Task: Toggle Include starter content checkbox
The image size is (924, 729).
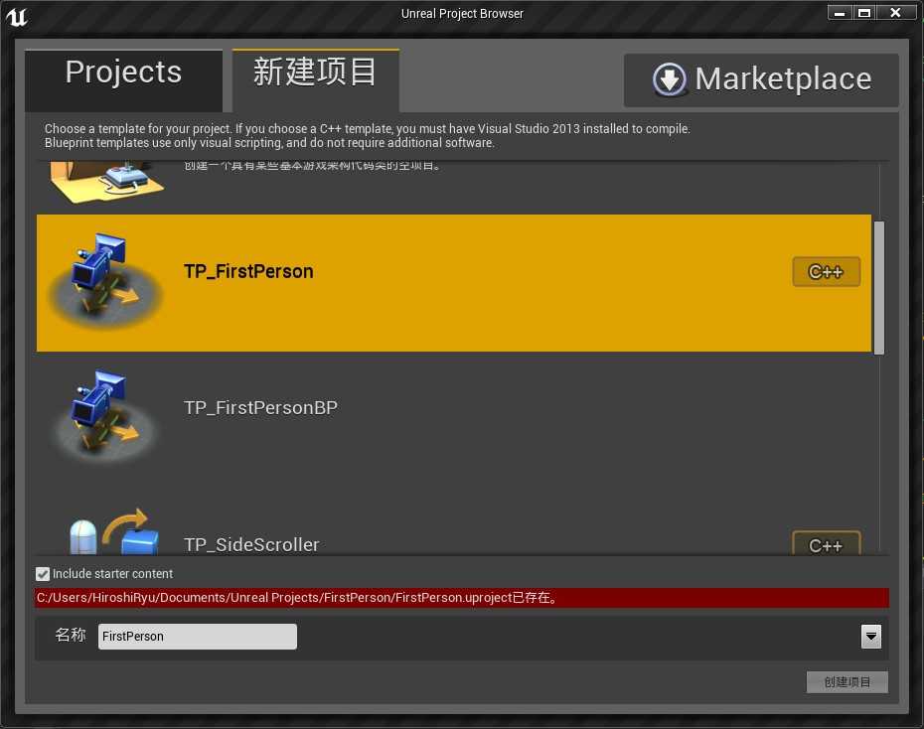Action: pos(43,573)
